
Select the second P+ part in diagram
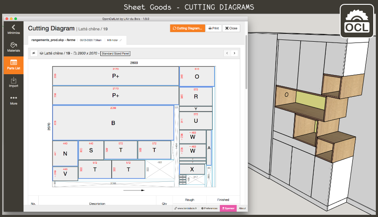pyautogui.click(x=116, y=95)
